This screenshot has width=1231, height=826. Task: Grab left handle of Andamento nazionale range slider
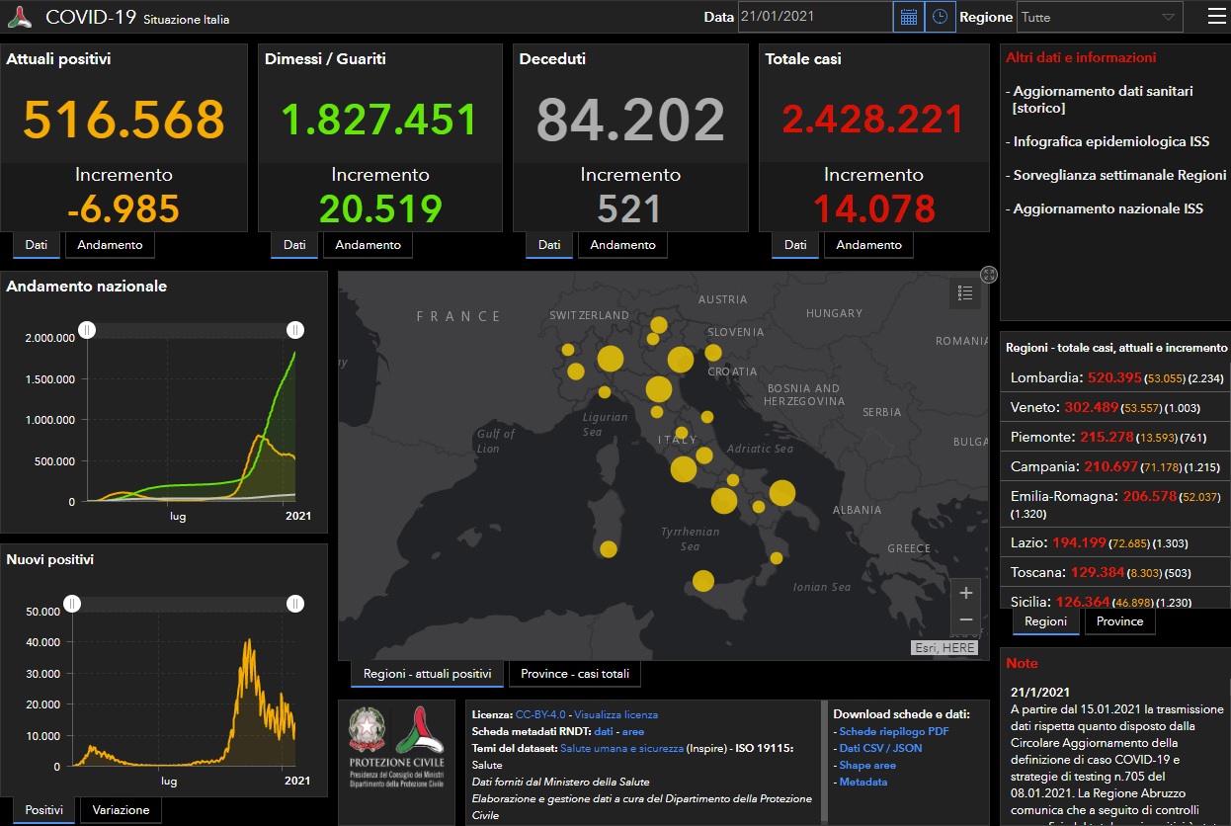[x=87, y=330]
